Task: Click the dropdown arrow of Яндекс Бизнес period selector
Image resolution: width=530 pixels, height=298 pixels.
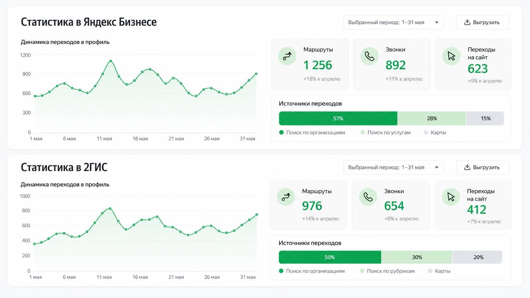Action: [436, 22]
